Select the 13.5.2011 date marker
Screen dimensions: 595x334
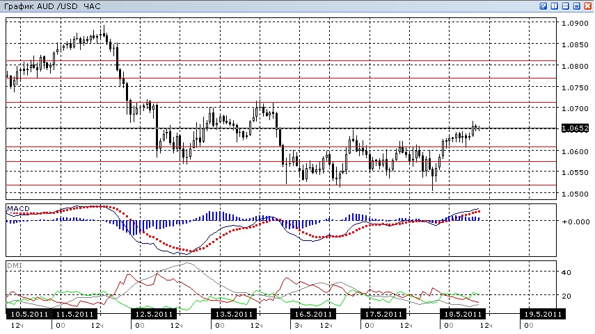(234, 314)
